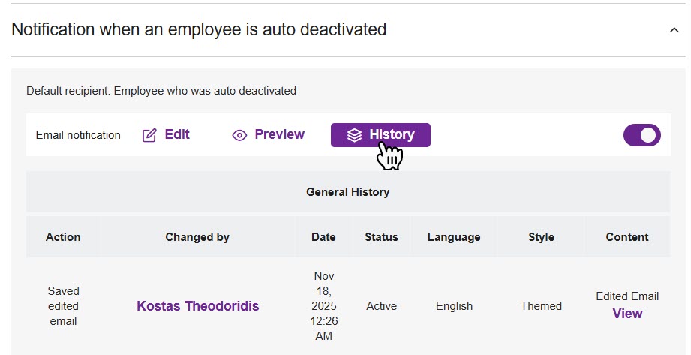Click the Style column header
Image resolution: width=691 pixels, height=355 pixels.
[541, 237]
